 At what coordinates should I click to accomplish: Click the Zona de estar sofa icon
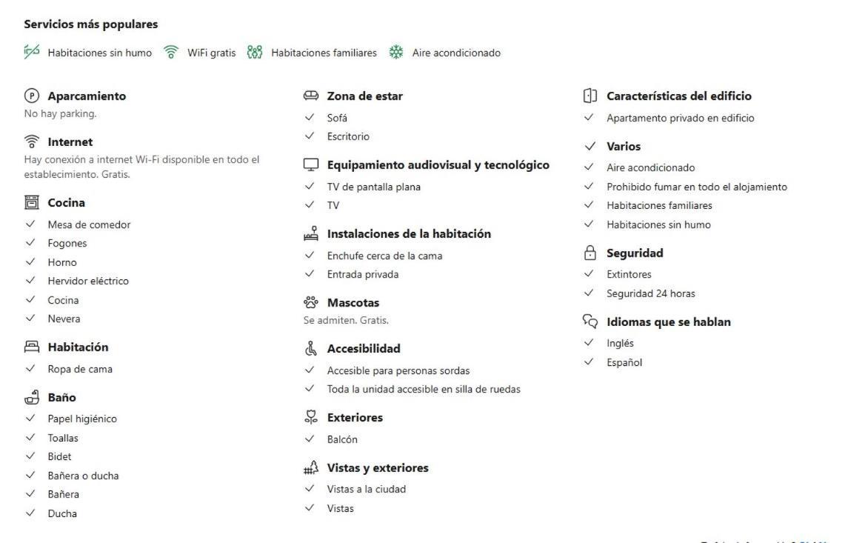point(311,96)
